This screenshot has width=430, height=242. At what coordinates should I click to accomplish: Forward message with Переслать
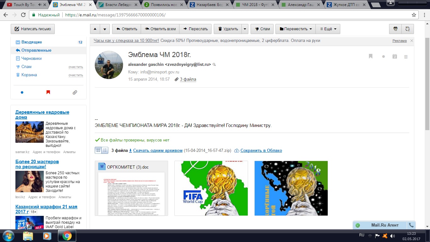click(x=195, y=29)
